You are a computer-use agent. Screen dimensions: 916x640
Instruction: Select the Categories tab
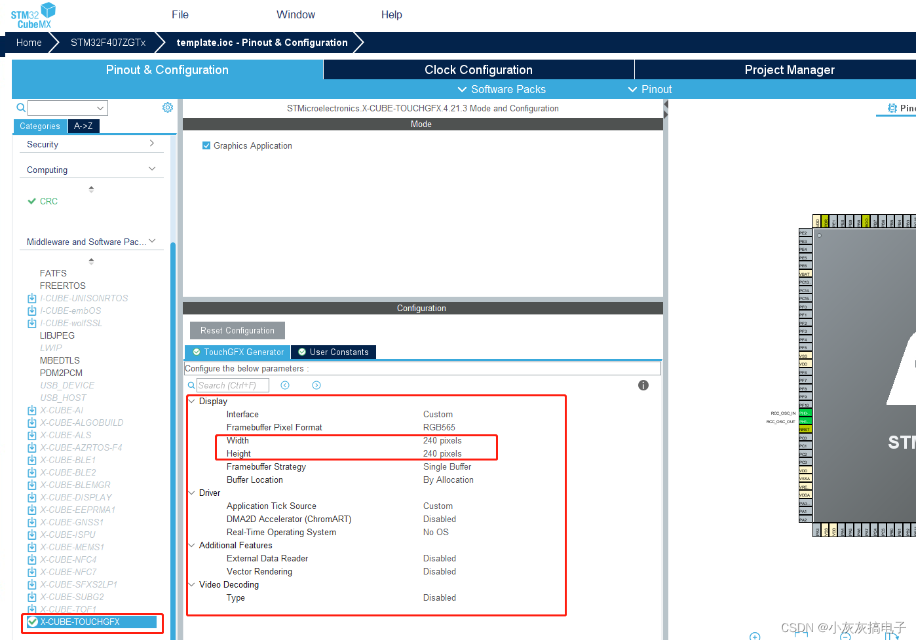pyautogui.click(x=40, y=126)
